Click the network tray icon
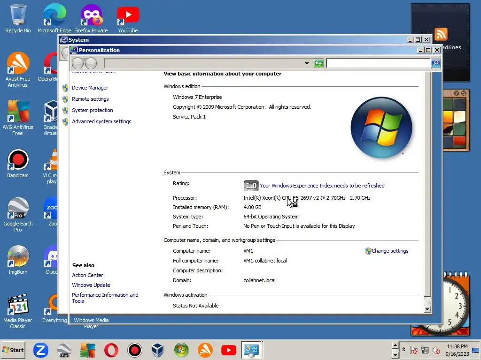Image resolution: width=481 pixels, height=360 pixels. (x=425, y=350)
